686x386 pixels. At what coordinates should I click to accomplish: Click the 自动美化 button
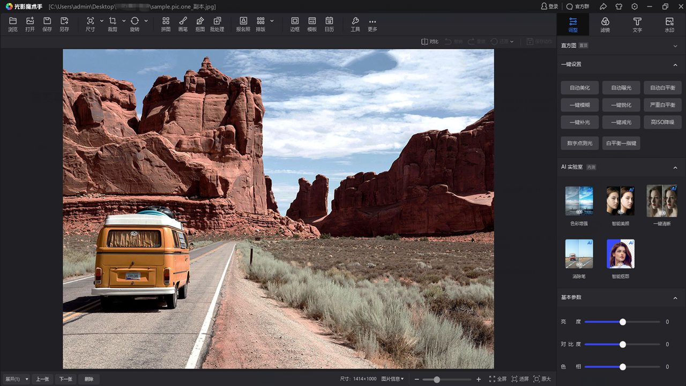click(580, 88)
